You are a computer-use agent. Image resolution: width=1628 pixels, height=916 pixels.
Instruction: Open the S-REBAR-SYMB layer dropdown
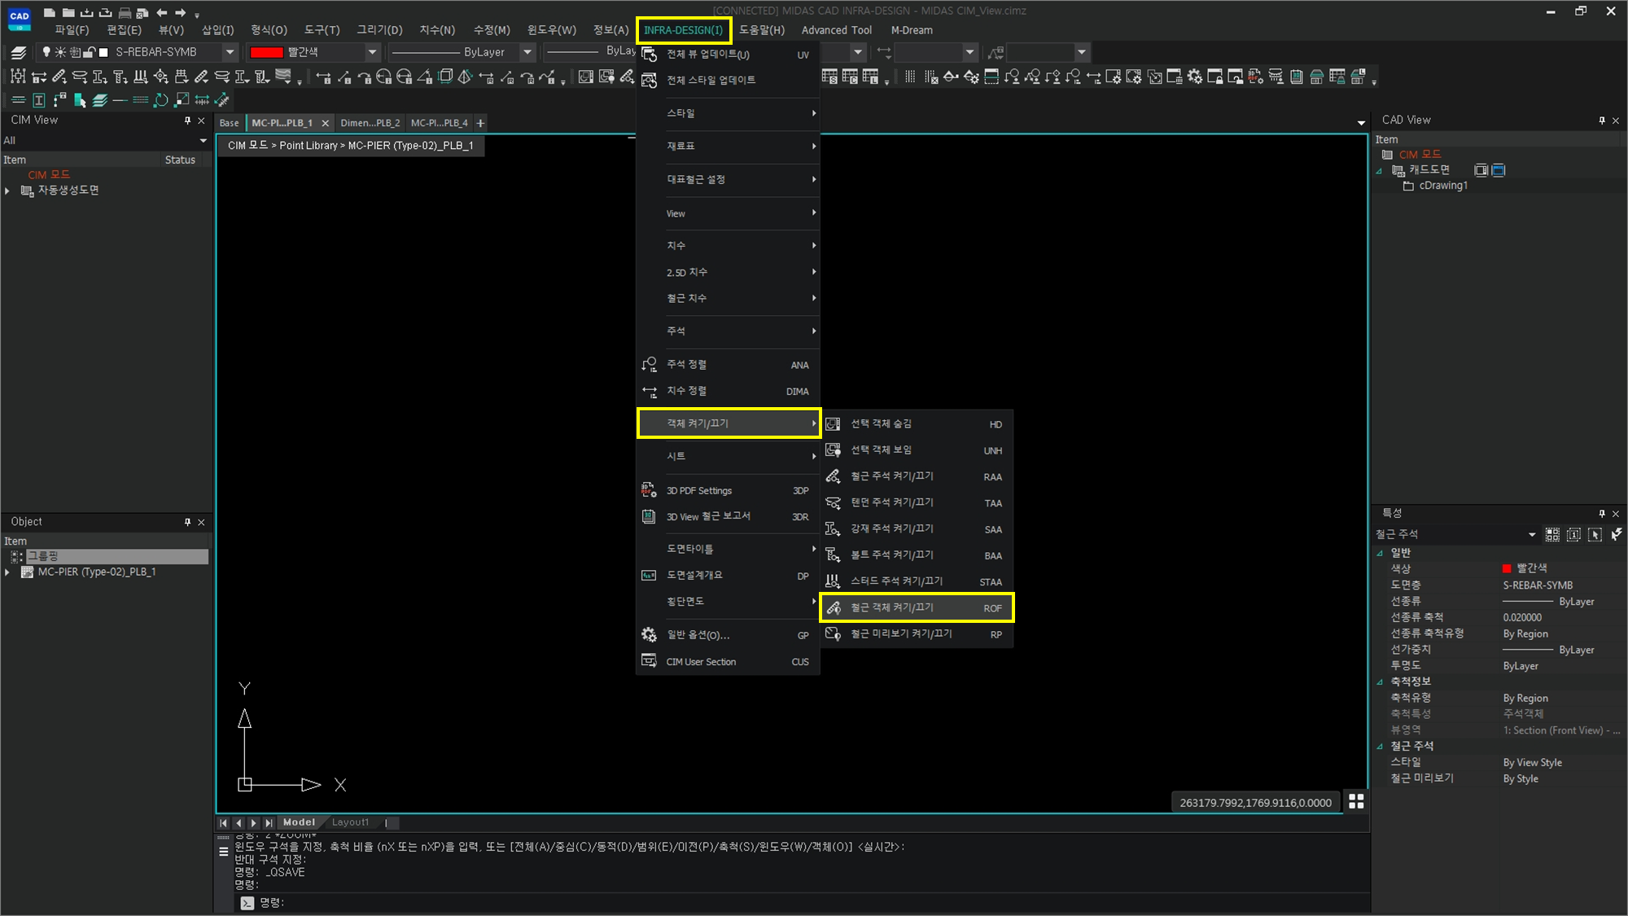click(230, 52)
